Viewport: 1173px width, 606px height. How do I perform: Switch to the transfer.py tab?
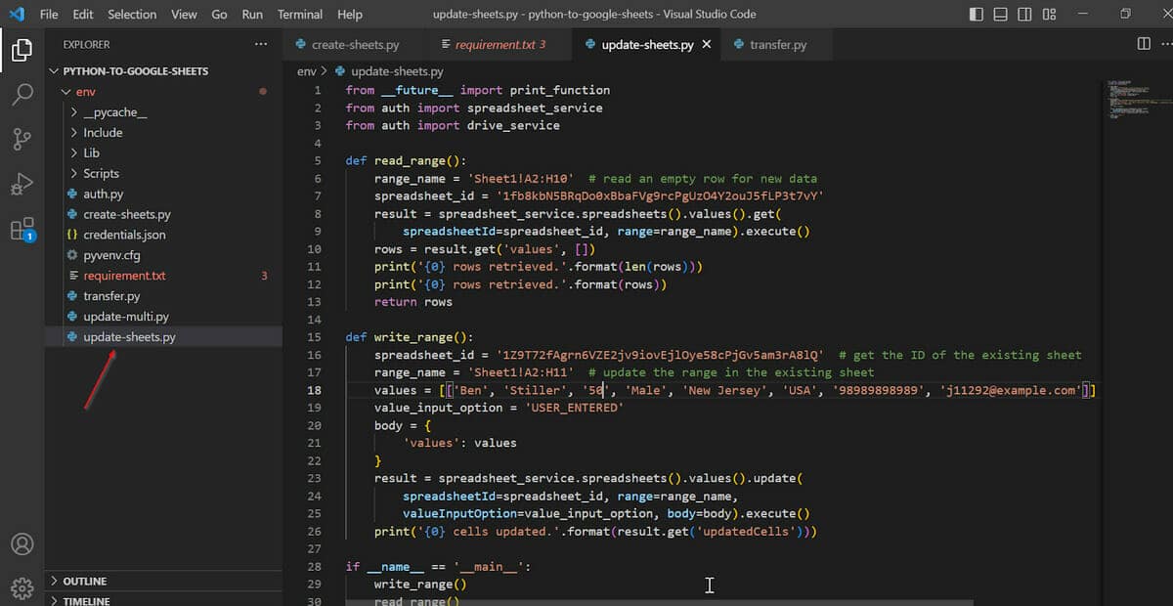pos(777,45)
